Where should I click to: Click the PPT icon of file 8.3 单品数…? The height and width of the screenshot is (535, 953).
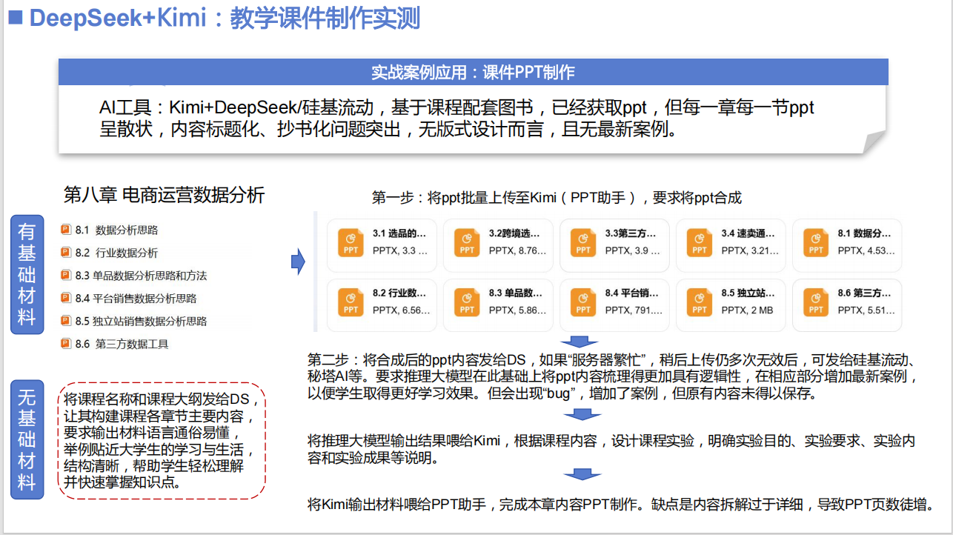point(467,302)
